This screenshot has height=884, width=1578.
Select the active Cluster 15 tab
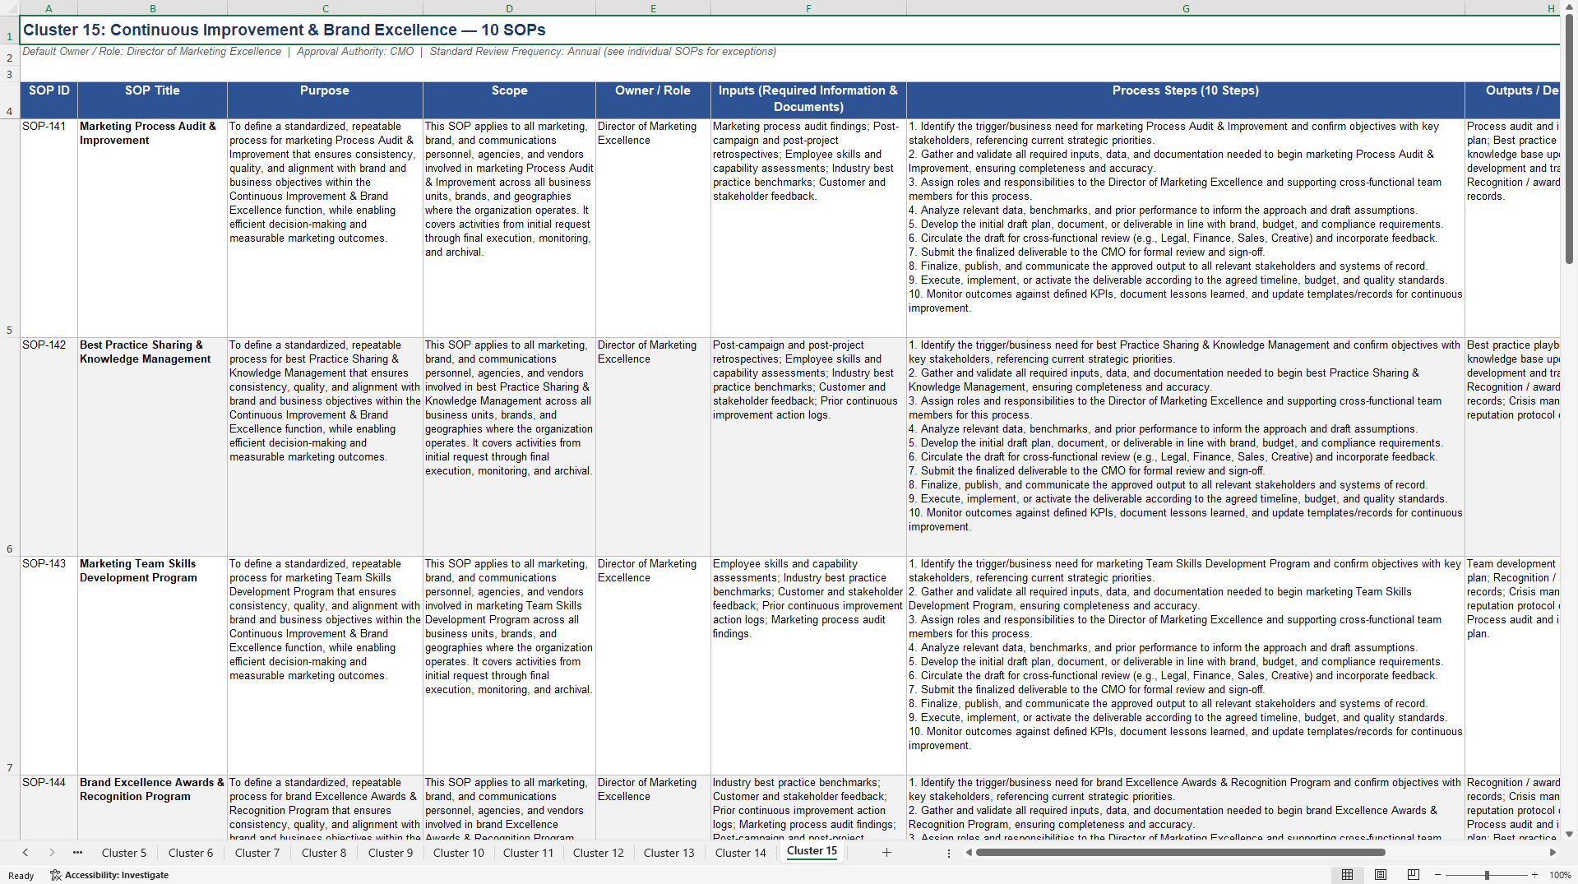pos(812,851)
